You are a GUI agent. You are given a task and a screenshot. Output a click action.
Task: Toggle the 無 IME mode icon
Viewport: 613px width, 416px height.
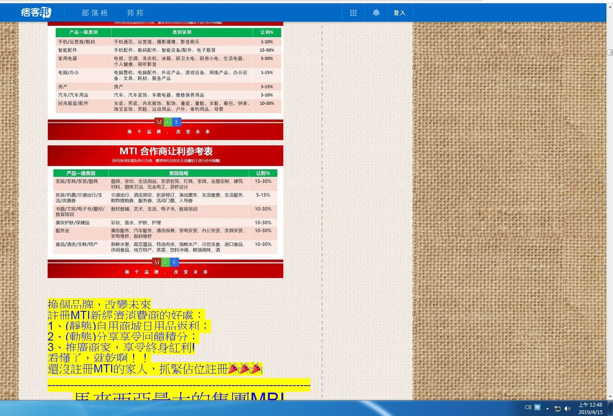tap(537, 407)
